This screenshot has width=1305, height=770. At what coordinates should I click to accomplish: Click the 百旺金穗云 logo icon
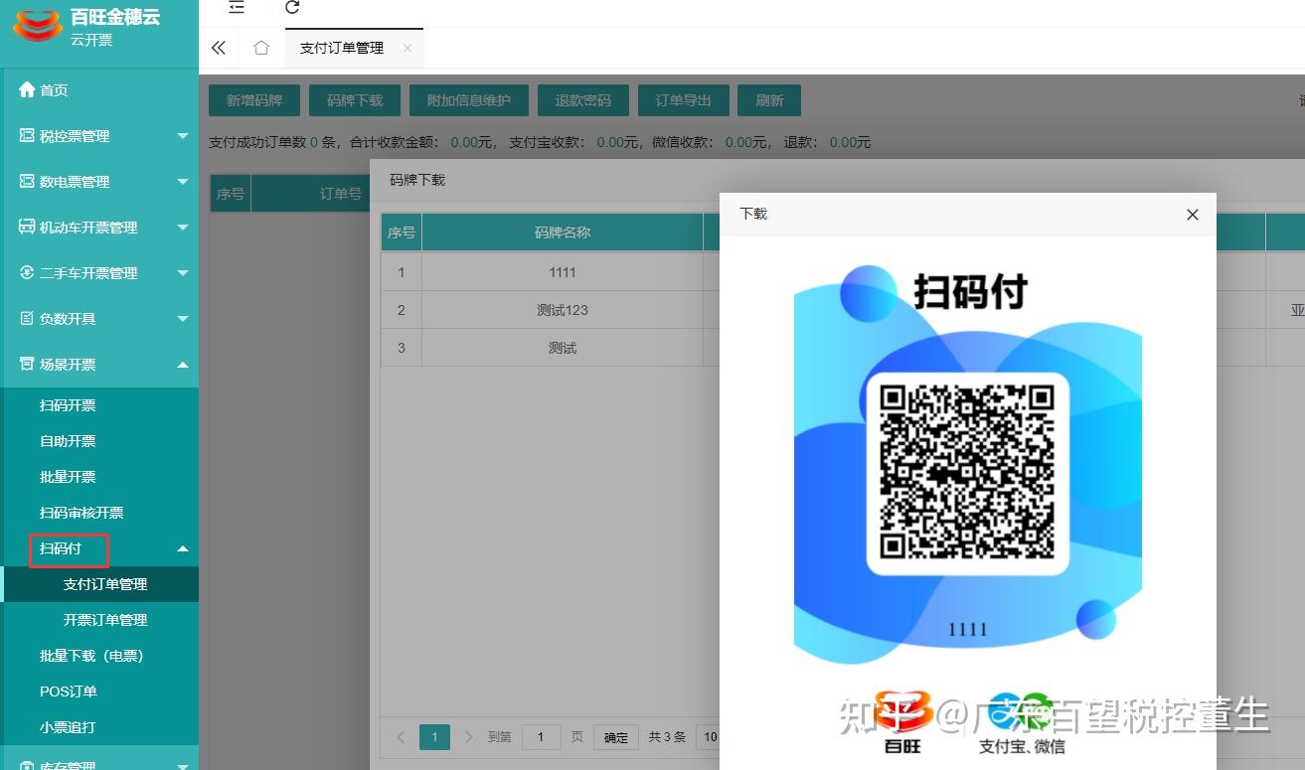pos(36,26)
